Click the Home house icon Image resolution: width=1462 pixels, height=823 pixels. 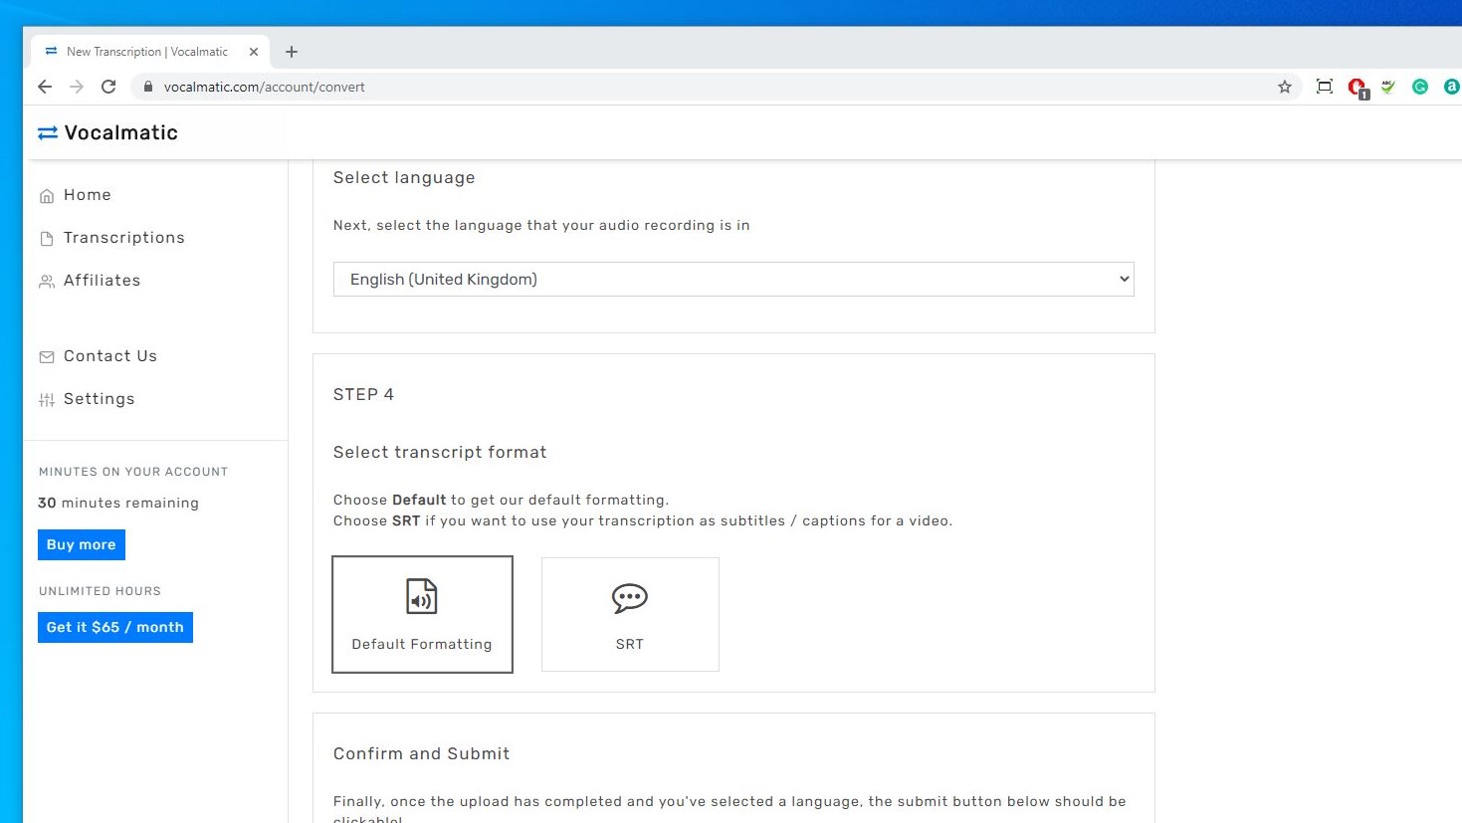point(47,196)
